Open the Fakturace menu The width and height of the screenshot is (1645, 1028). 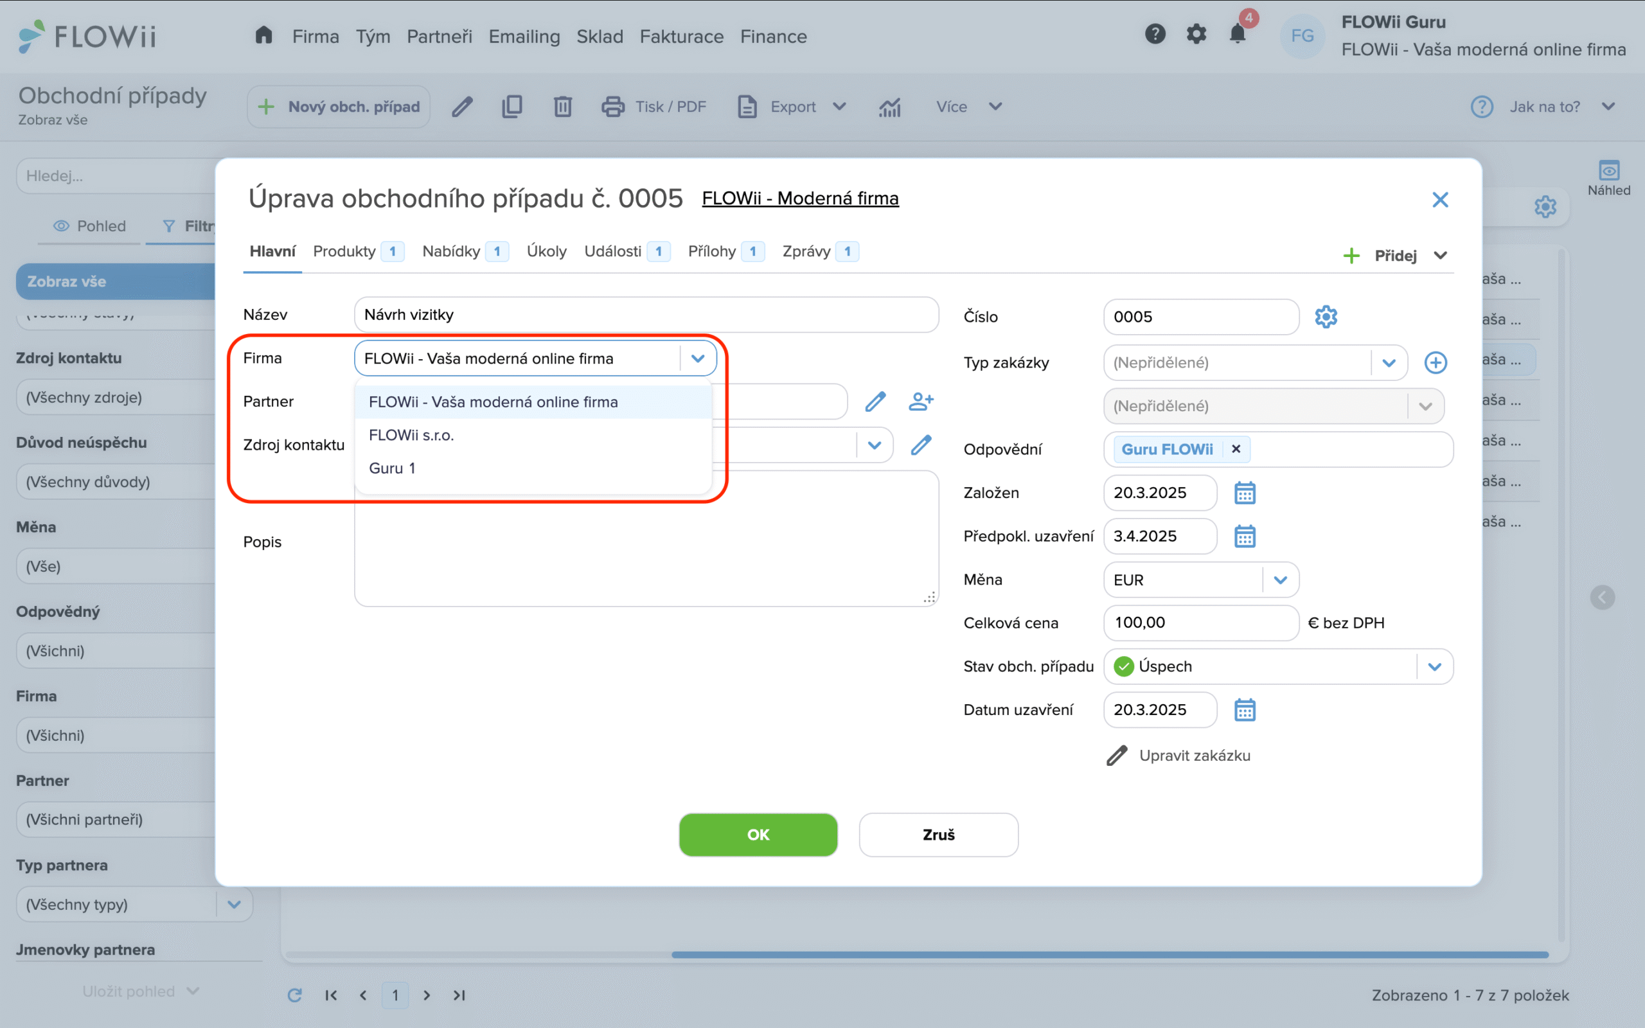pos(681,36)
